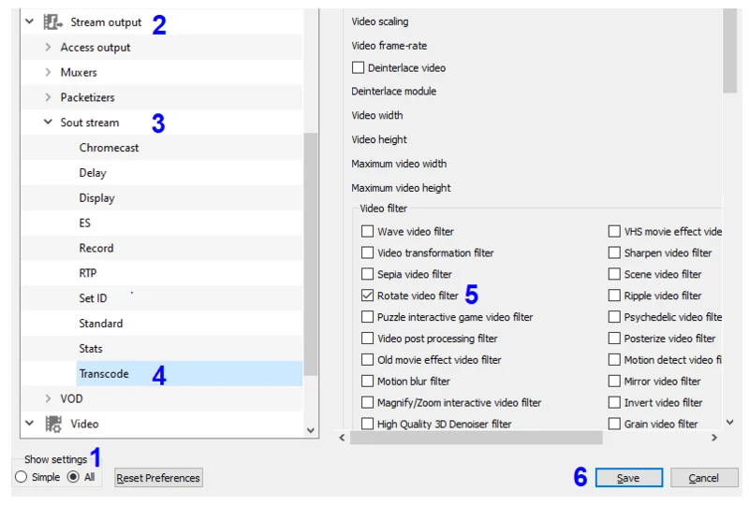Select the Simple settings radio button

click(22, 477)
